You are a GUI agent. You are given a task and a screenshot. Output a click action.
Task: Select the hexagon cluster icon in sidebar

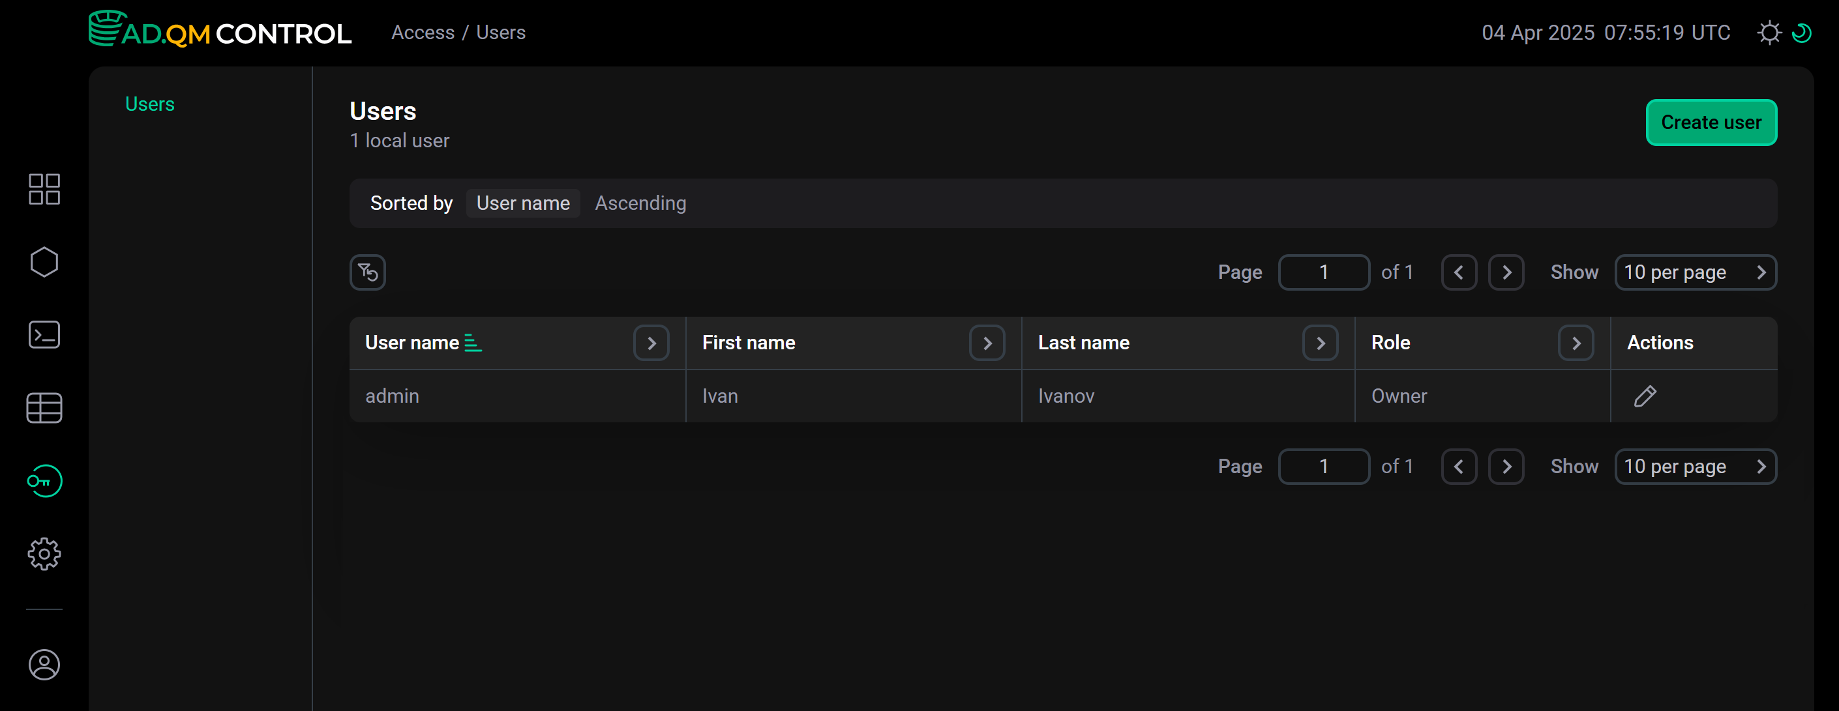point(44,262)
